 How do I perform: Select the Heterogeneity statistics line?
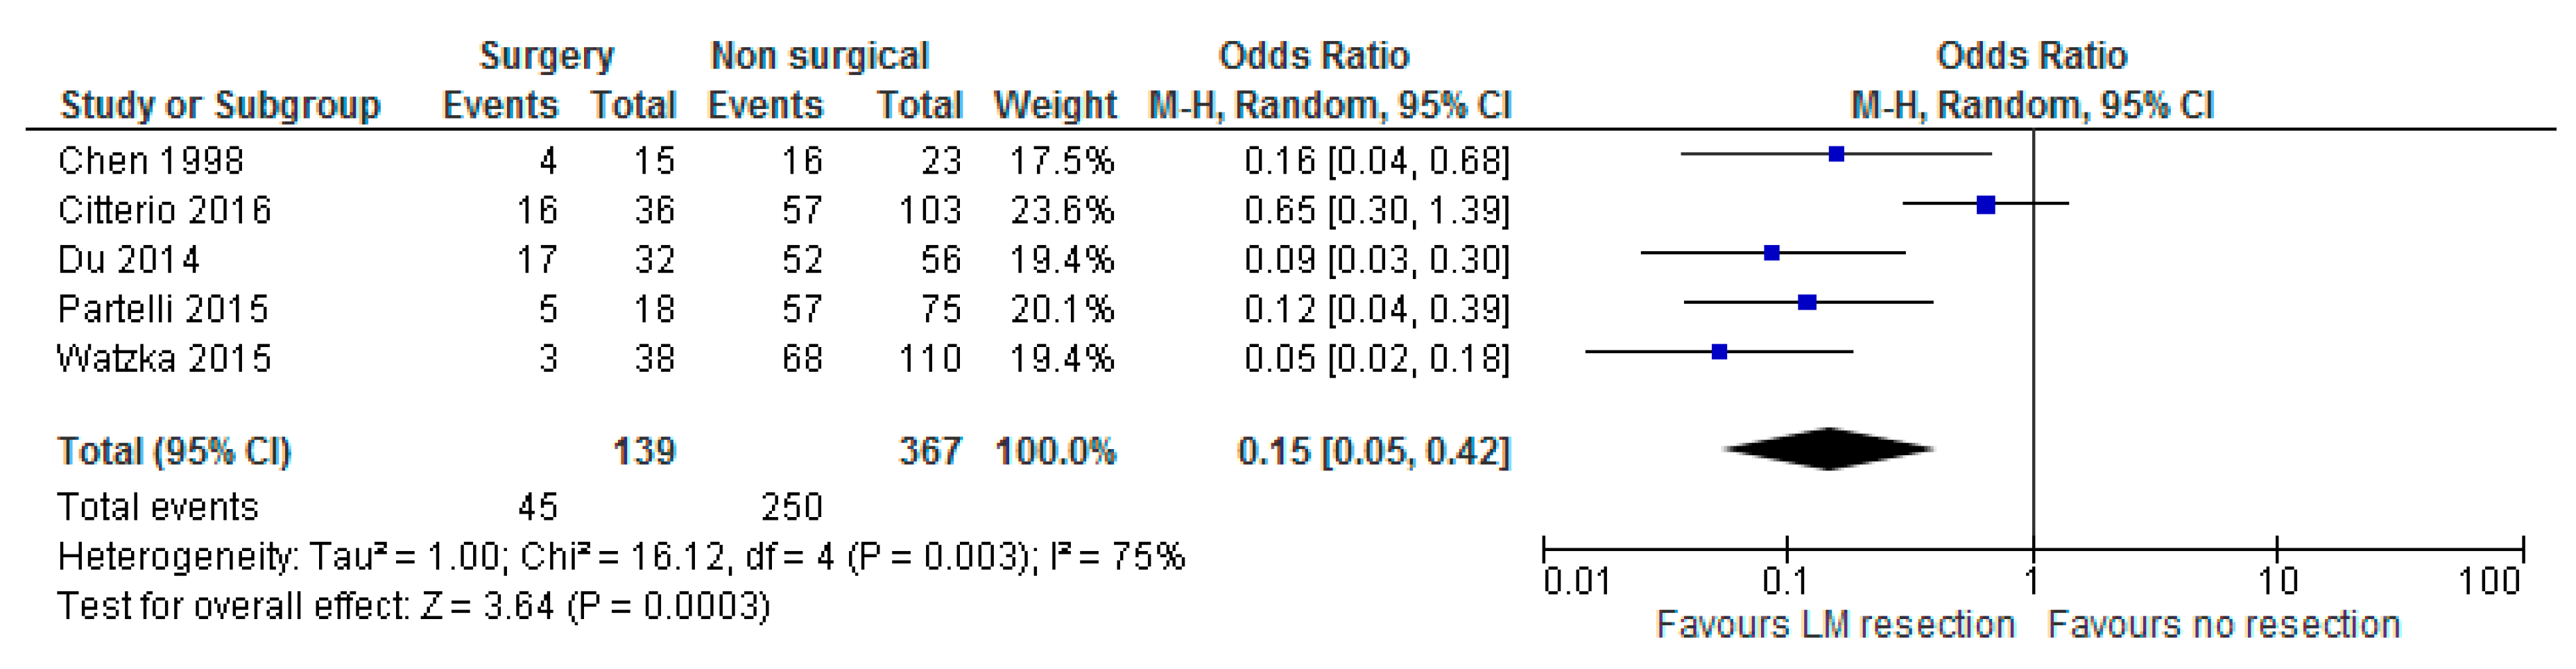620,557
